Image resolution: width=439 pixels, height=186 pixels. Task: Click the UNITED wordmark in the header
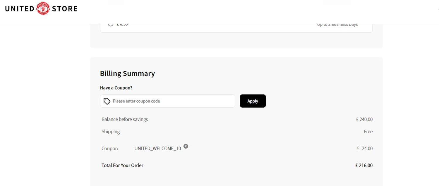20,9
